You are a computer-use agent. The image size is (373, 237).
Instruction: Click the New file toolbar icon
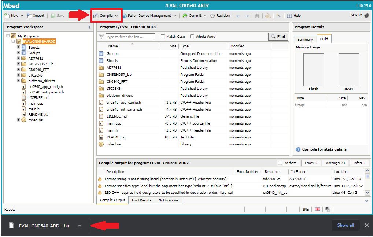tap(7, 16)
